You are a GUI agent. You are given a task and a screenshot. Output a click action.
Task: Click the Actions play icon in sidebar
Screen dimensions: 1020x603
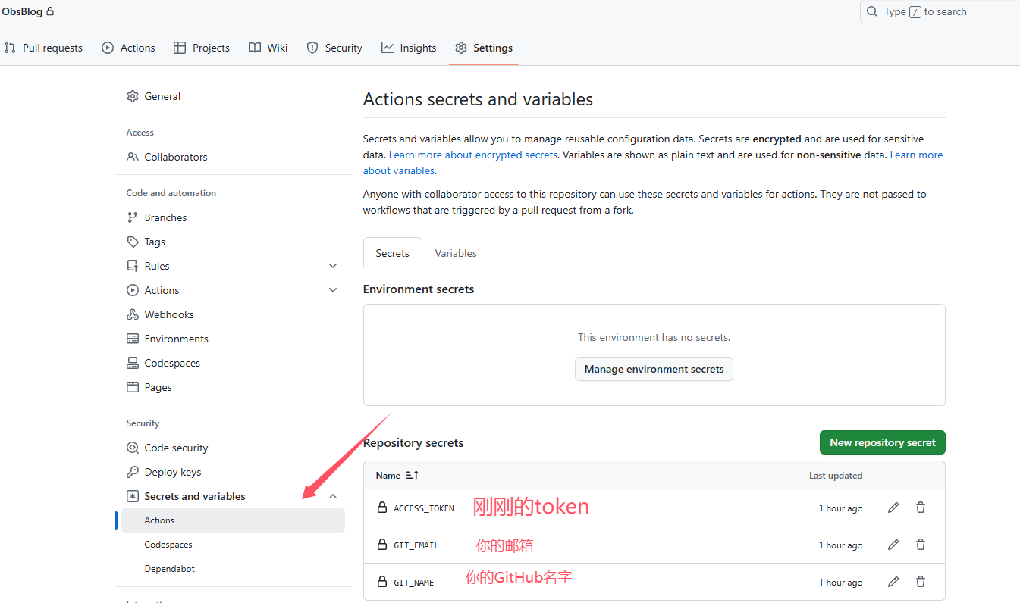point(133,290)
